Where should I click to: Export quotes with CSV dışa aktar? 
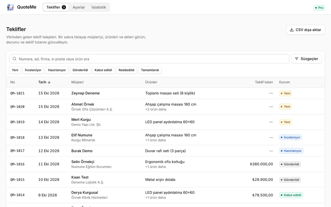point(306,30)
